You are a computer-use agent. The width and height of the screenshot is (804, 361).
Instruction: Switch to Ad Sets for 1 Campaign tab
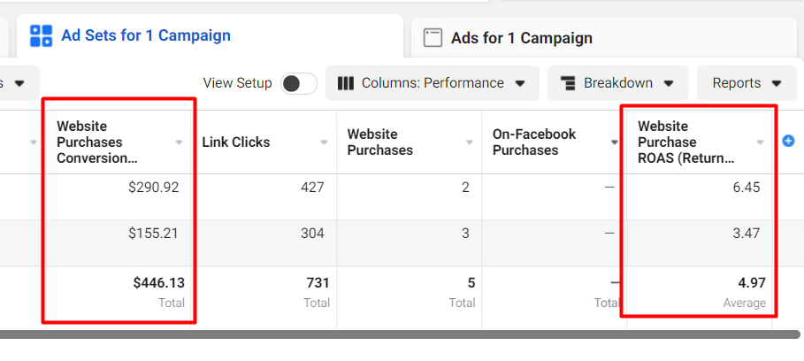click(x=145, y=35)
